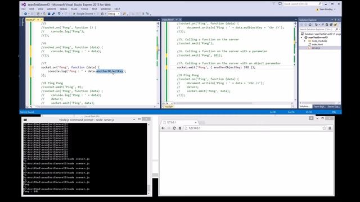Click Solution Explorer Home icon
Viewport: 360px width, 202px height.
310,25
